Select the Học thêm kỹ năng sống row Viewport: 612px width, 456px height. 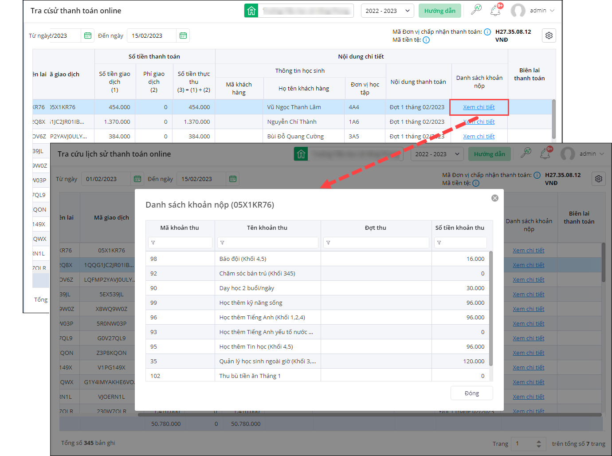pos(318,303)
